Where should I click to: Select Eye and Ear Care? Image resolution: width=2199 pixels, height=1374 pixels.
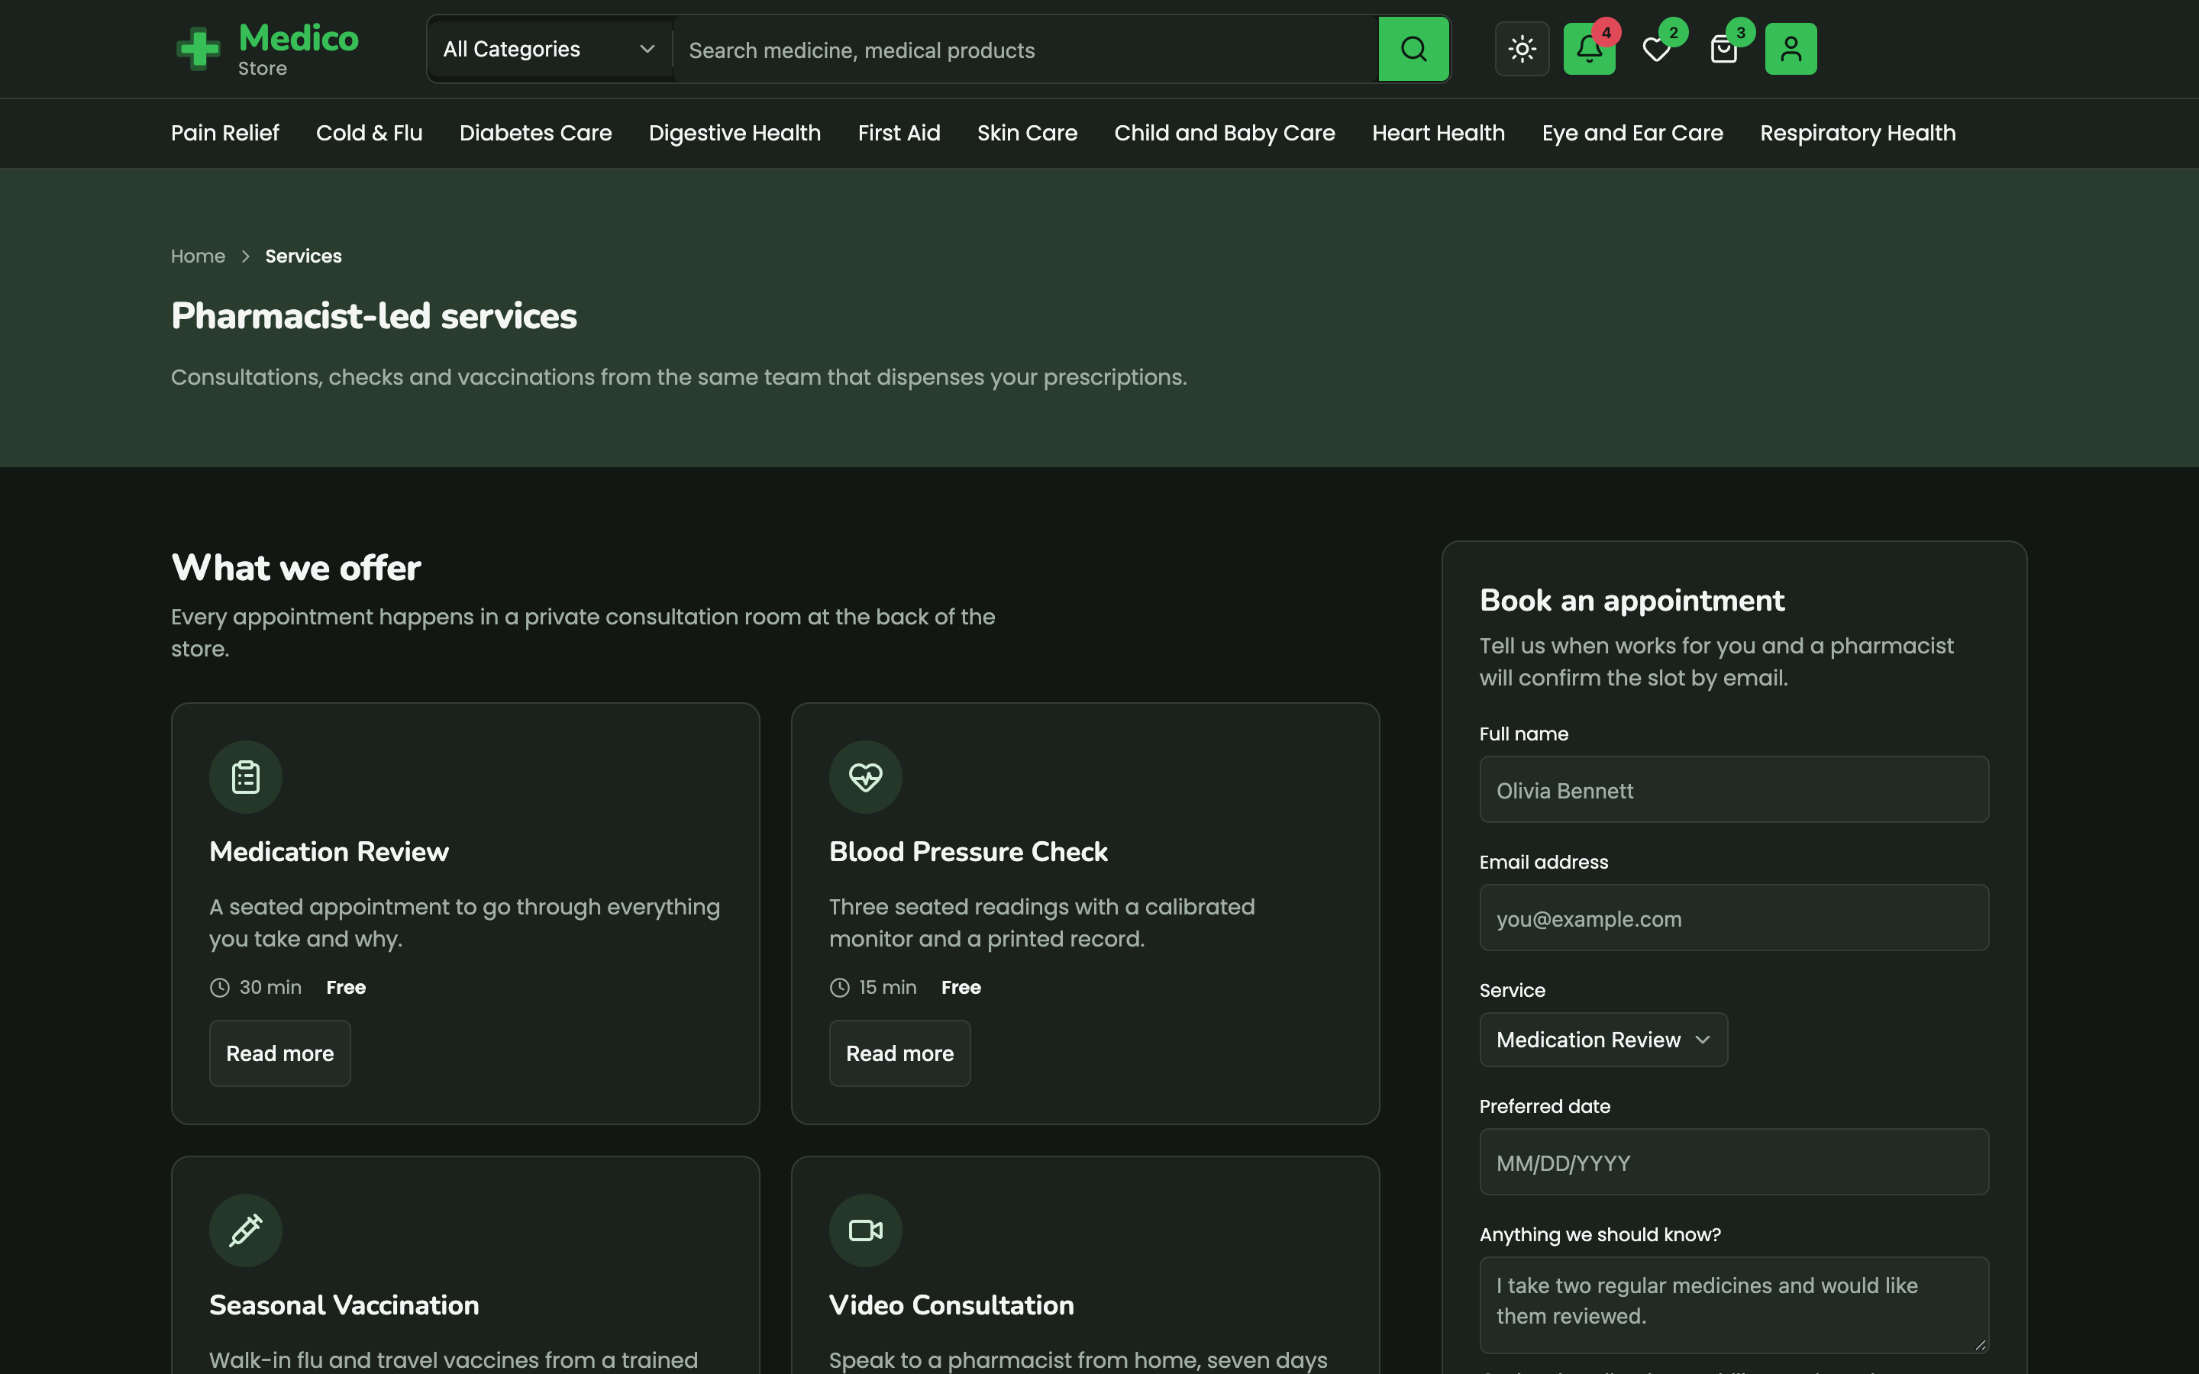(x=1632, y=133)
